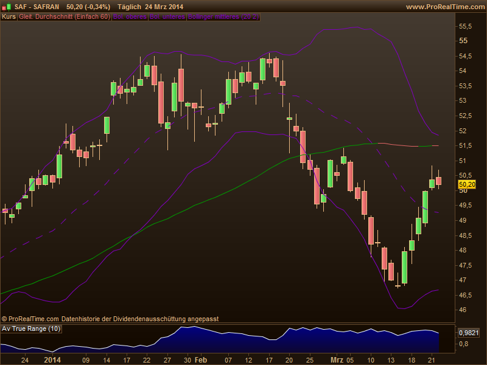Open Bollinger mittleres (20 2) label
The width and height of the screenshot is (487, 365).
pos(223,17)
